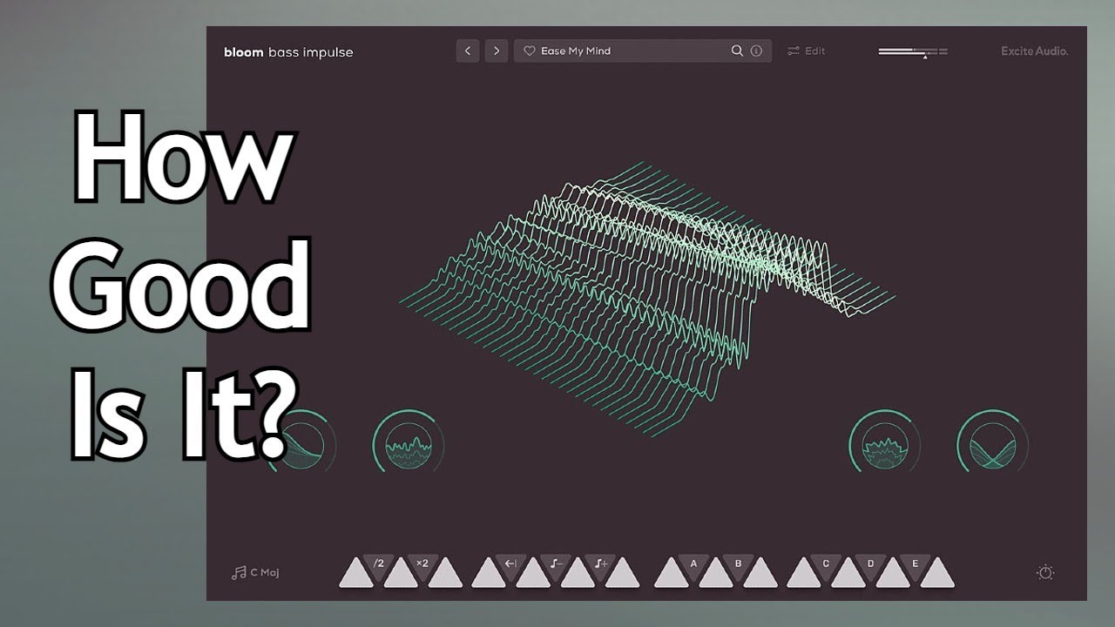Show preset info with the circled i icon
1115x627 pixels.
click(x=756, y=51)
